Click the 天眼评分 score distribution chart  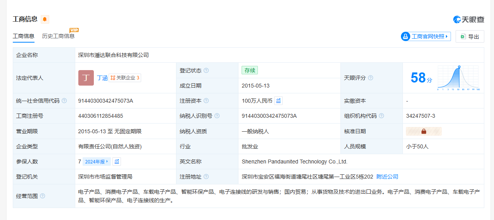[459, 78]
